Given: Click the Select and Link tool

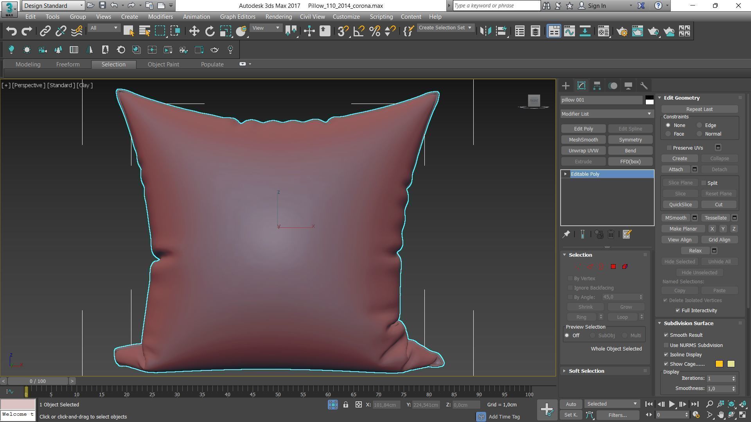Looking at the screenshot, I should tap(45, 31).
